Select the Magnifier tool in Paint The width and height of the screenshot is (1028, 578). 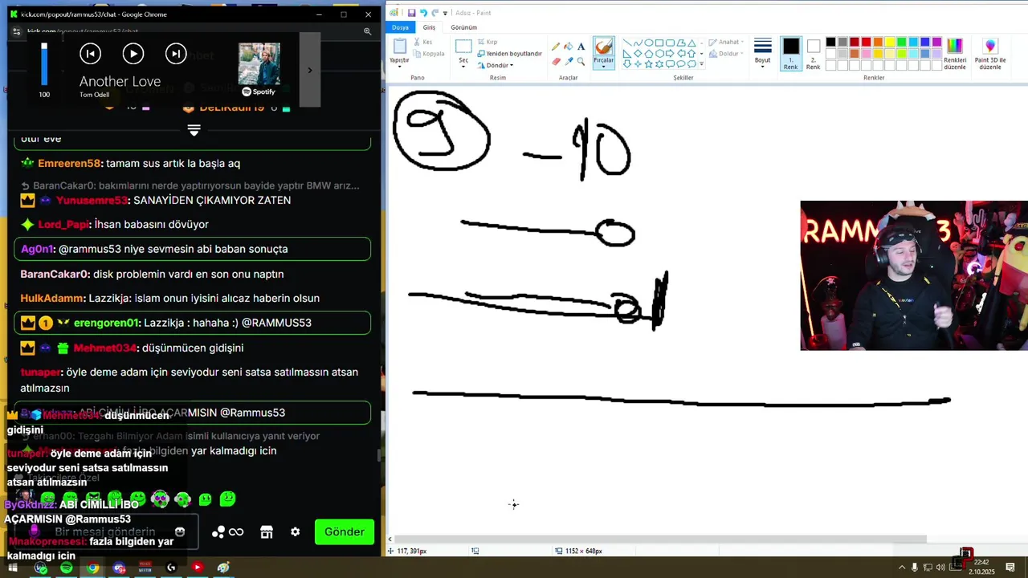[581, 61]
